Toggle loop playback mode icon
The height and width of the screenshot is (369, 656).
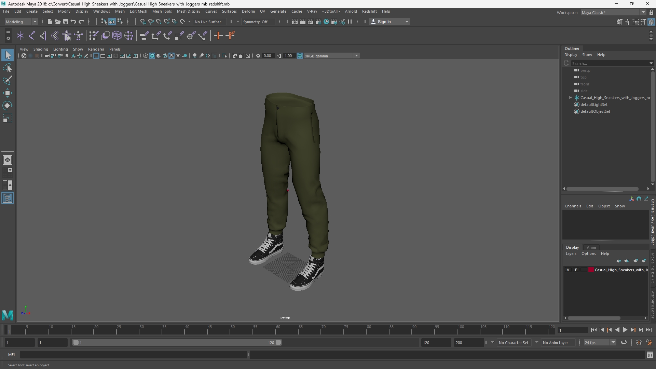[x=624, y=342]
